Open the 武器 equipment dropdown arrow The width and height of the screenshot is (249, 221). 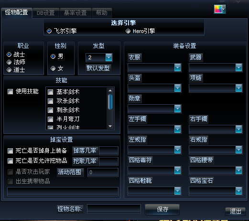[238, 67]
